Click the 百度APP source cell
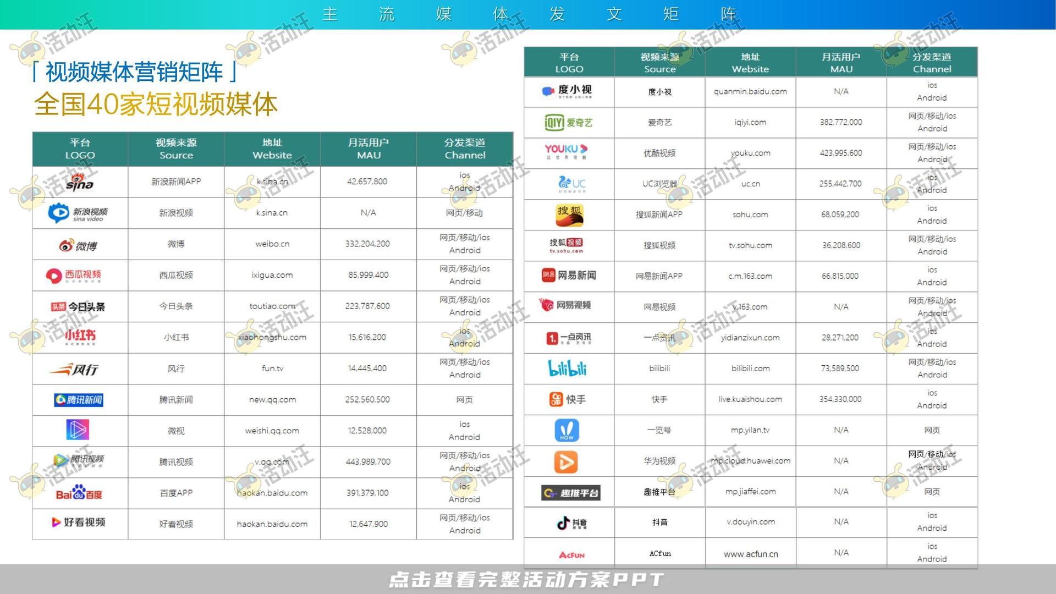Screen dimensions: 1056x594 176,493
